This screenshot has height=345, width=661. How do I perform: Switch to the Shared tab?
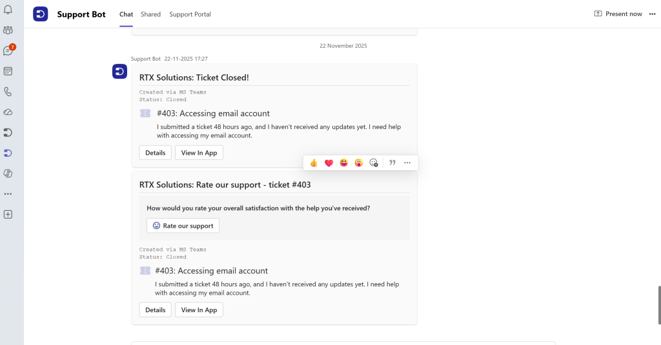click(x=150, y=14)
